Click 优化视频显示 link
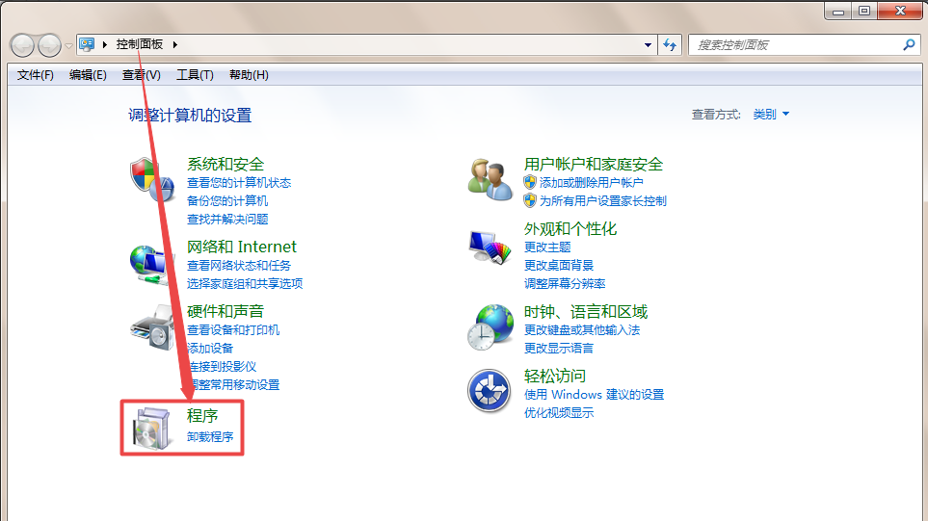928x521 pixels. 559,413
